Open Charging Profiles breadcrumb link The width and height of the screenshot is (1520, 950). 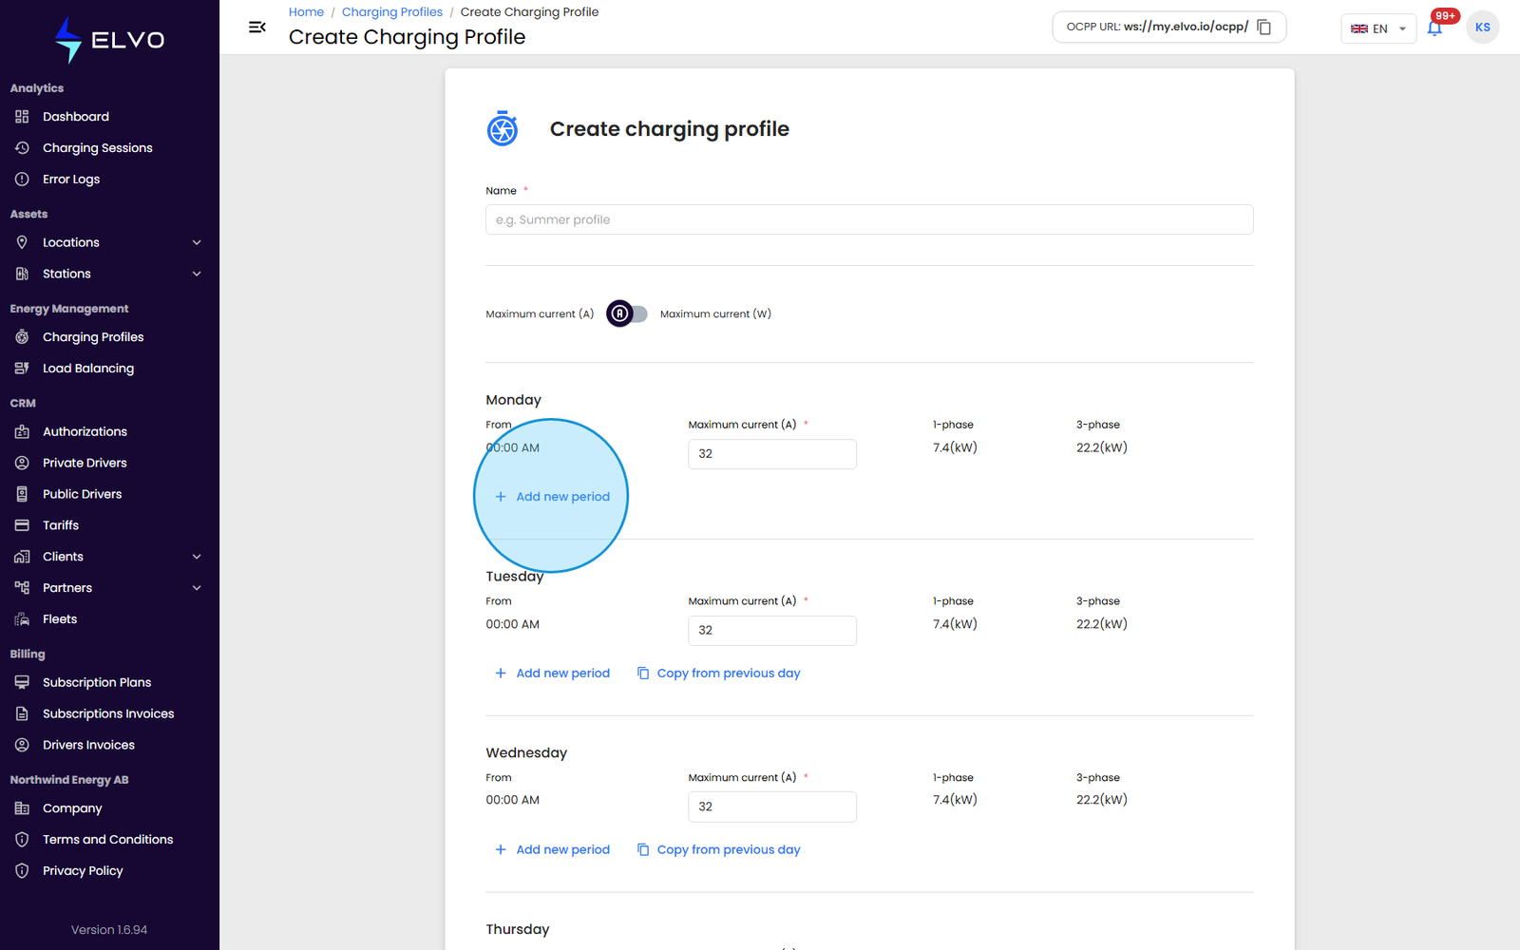[x=392, y=12]
